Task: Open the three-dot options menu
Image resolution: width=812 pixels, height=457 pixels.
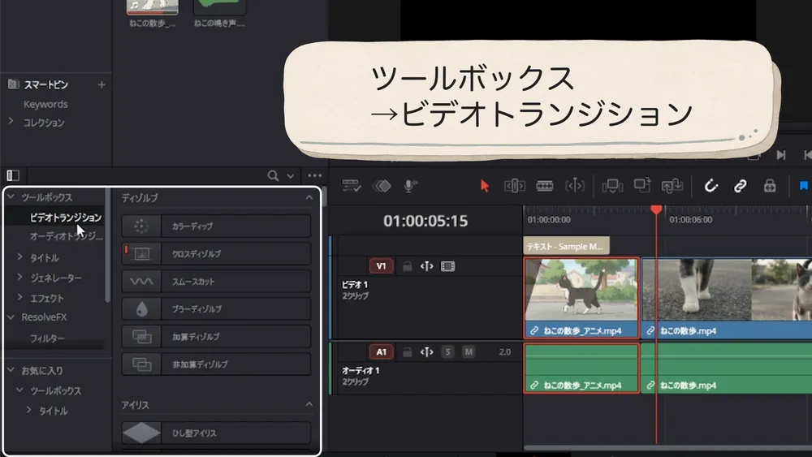Action: [x=314, y=176]
